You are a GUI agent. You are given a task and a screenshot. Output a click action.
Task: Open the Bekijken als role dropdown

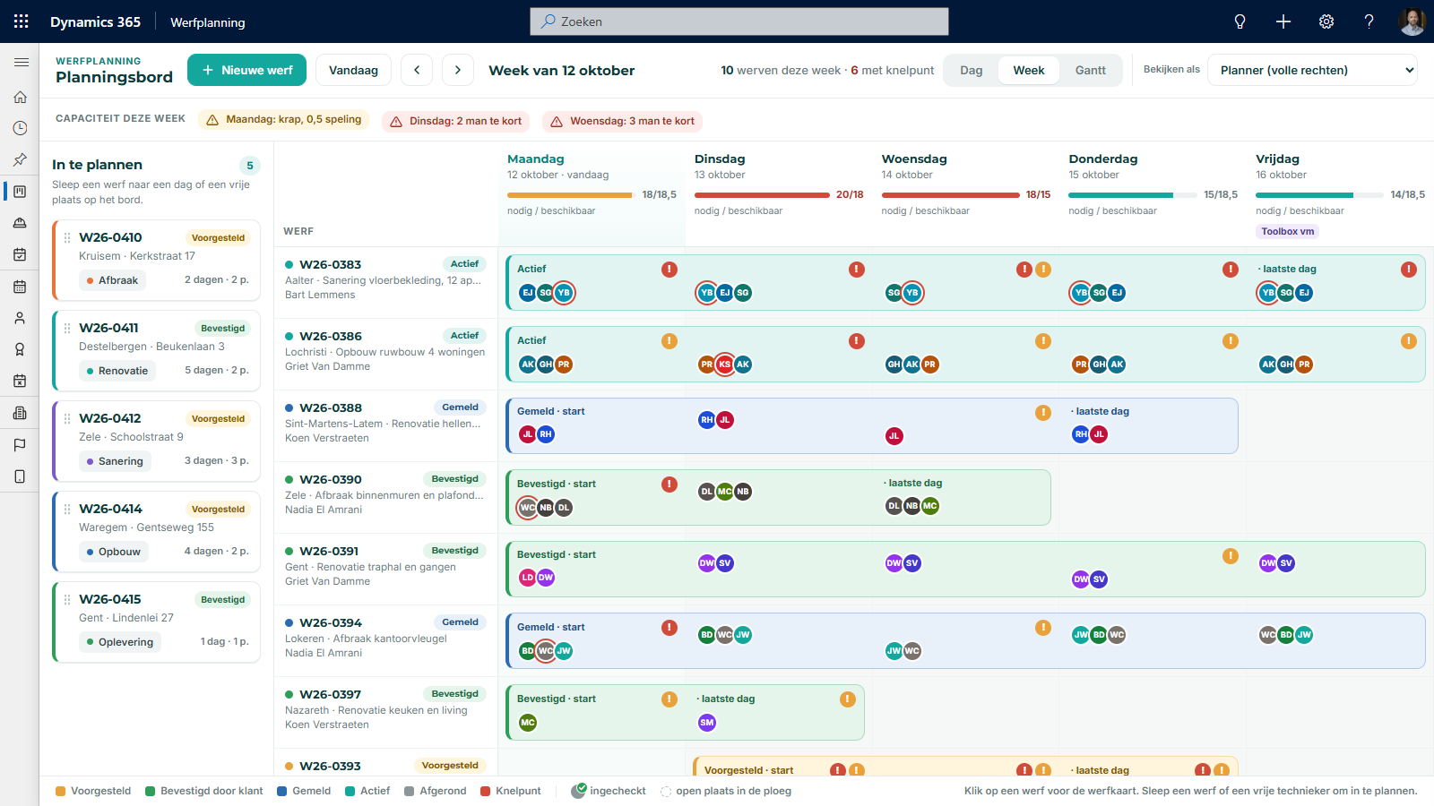(1312, 70)
